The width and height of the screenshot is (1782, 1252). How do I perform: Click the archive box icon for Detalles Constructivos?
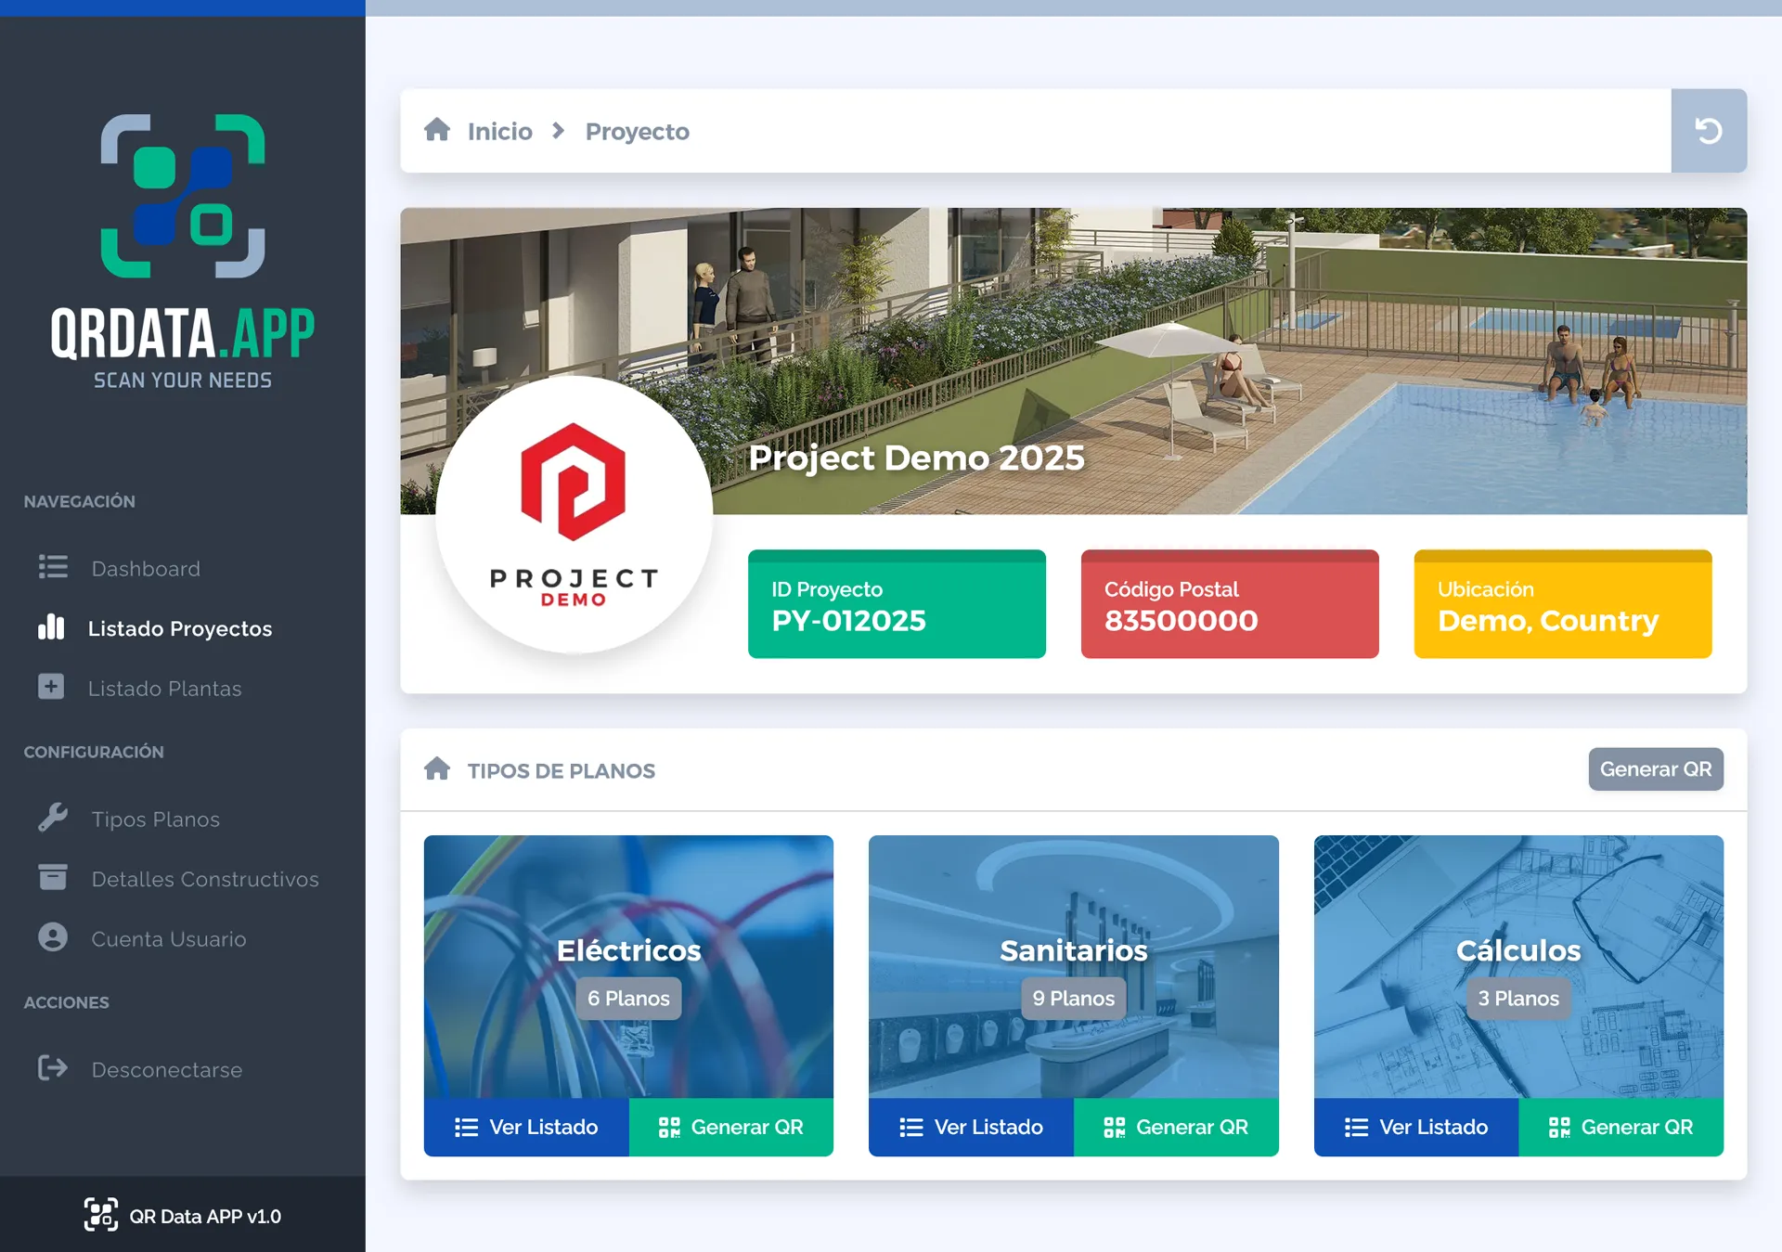53,877
